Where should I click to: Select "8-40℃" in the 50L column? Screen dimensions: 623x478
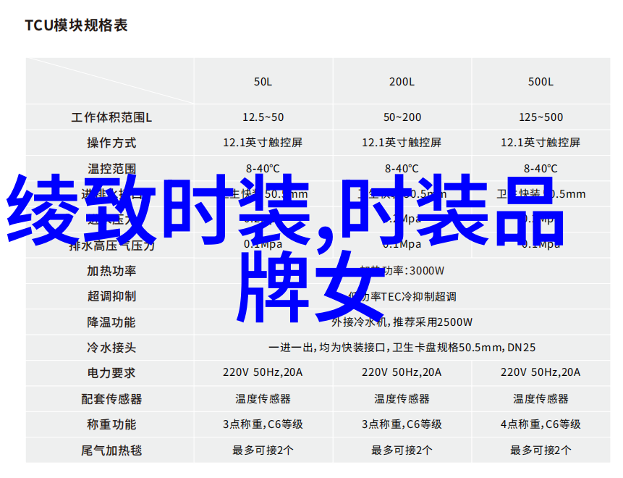coord(263,169)
